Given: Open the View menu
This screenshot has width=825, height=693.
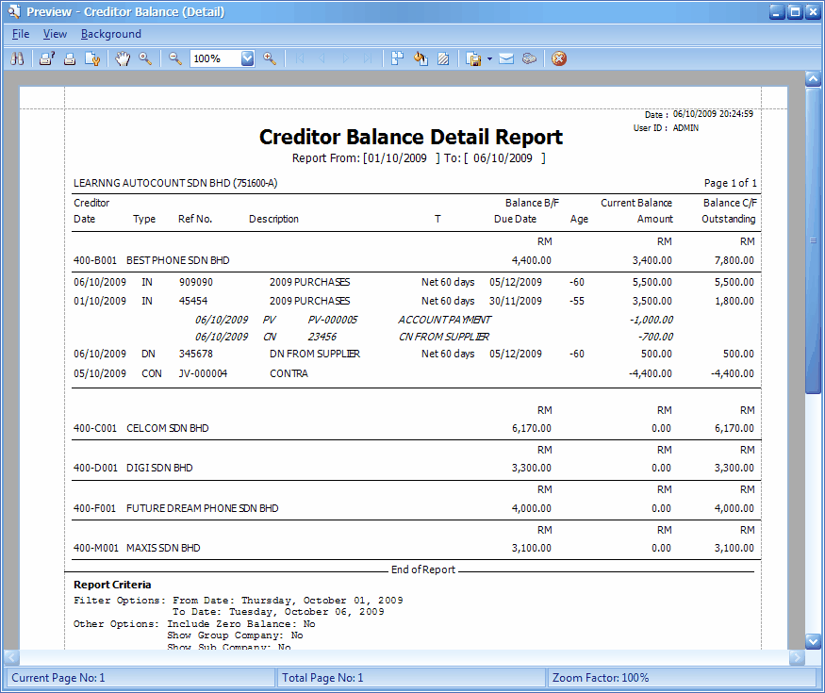Looking at the screenshot, I should (x=55, y=34).
